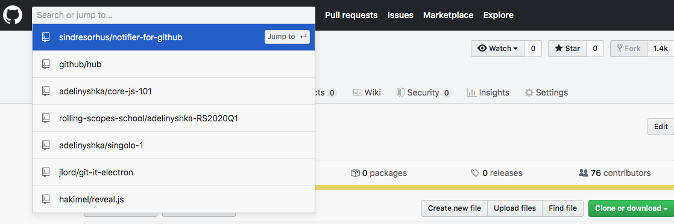This screenshot has width=674, height=224.
Task: Expand the Clone or download dropdown
Action: pos(631,208)
